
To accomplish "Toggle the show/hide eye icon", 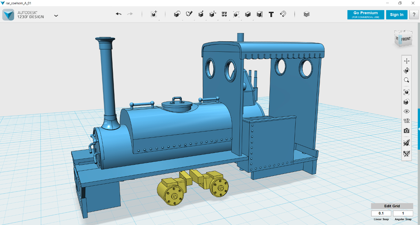I will click(x=407, y=111).
